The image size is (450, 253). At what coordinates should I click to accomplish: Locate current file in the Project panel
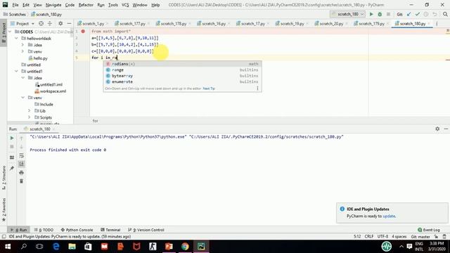tap(41, 23)
